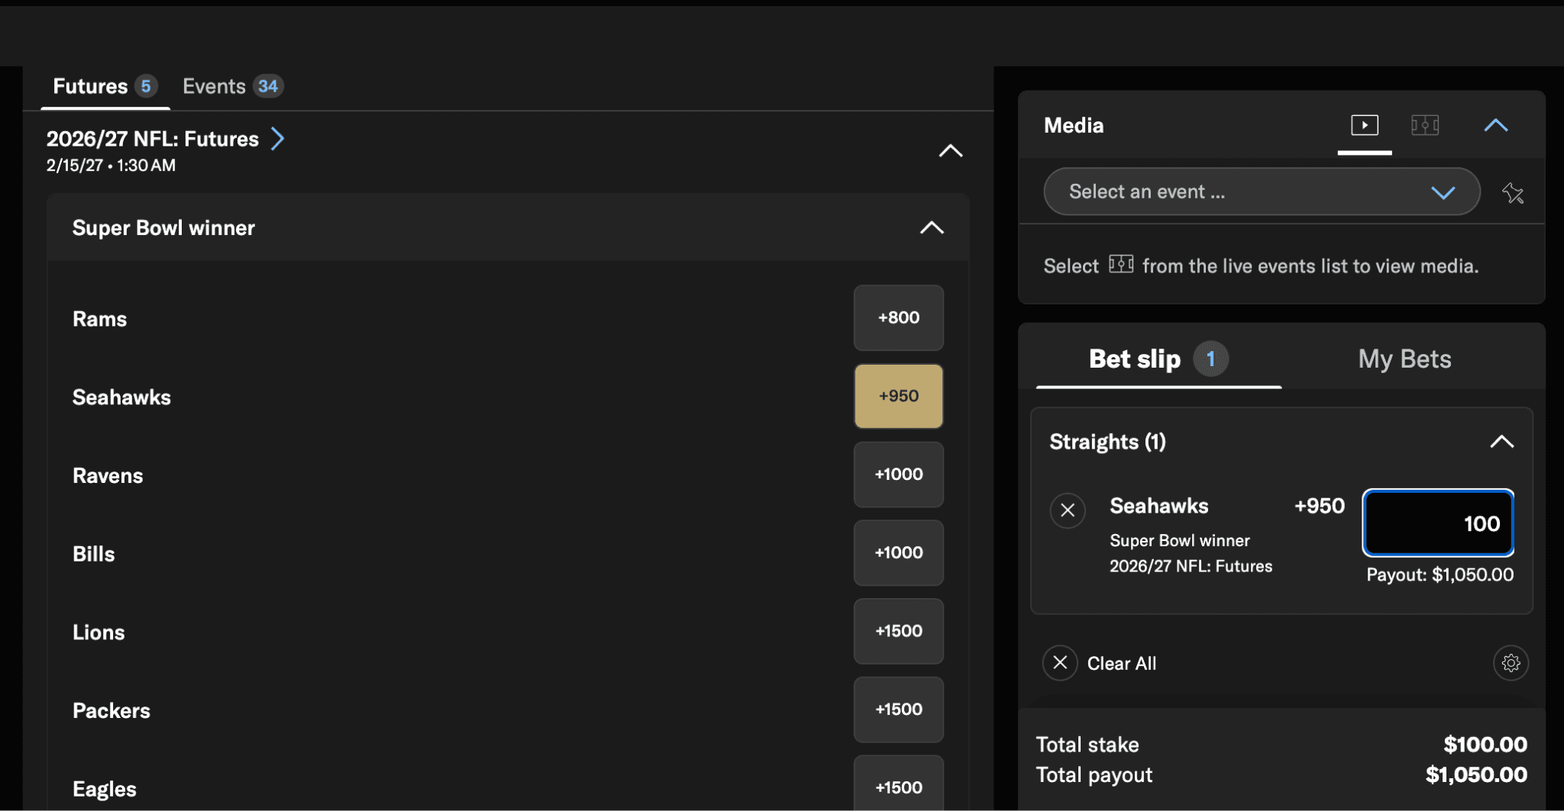Viewport: 1564px width, 811px height.
Task: Open the Select an event dropdown
Action: click(x=1262, y=191)
